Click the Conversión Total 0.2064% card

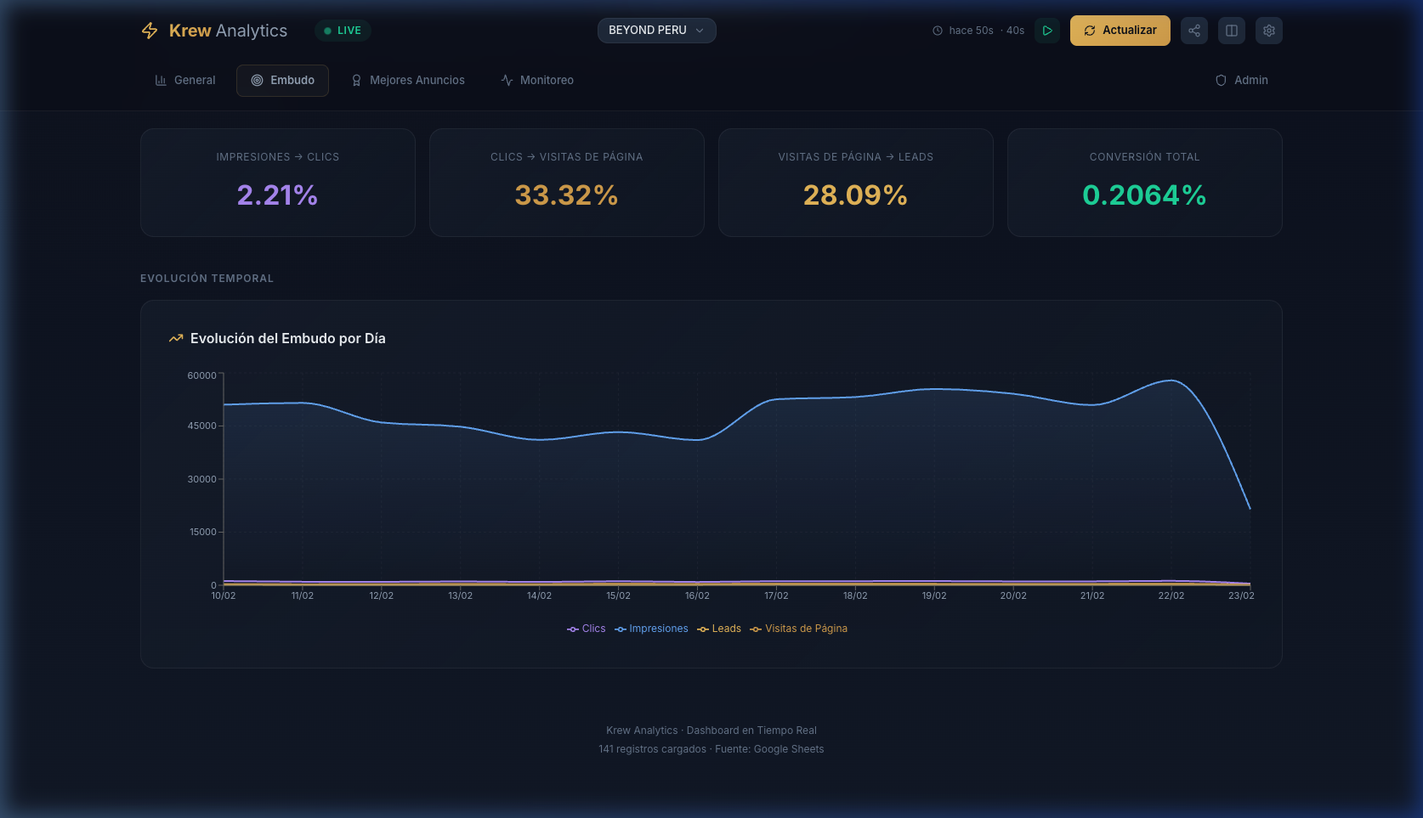tap(1144, 183)
